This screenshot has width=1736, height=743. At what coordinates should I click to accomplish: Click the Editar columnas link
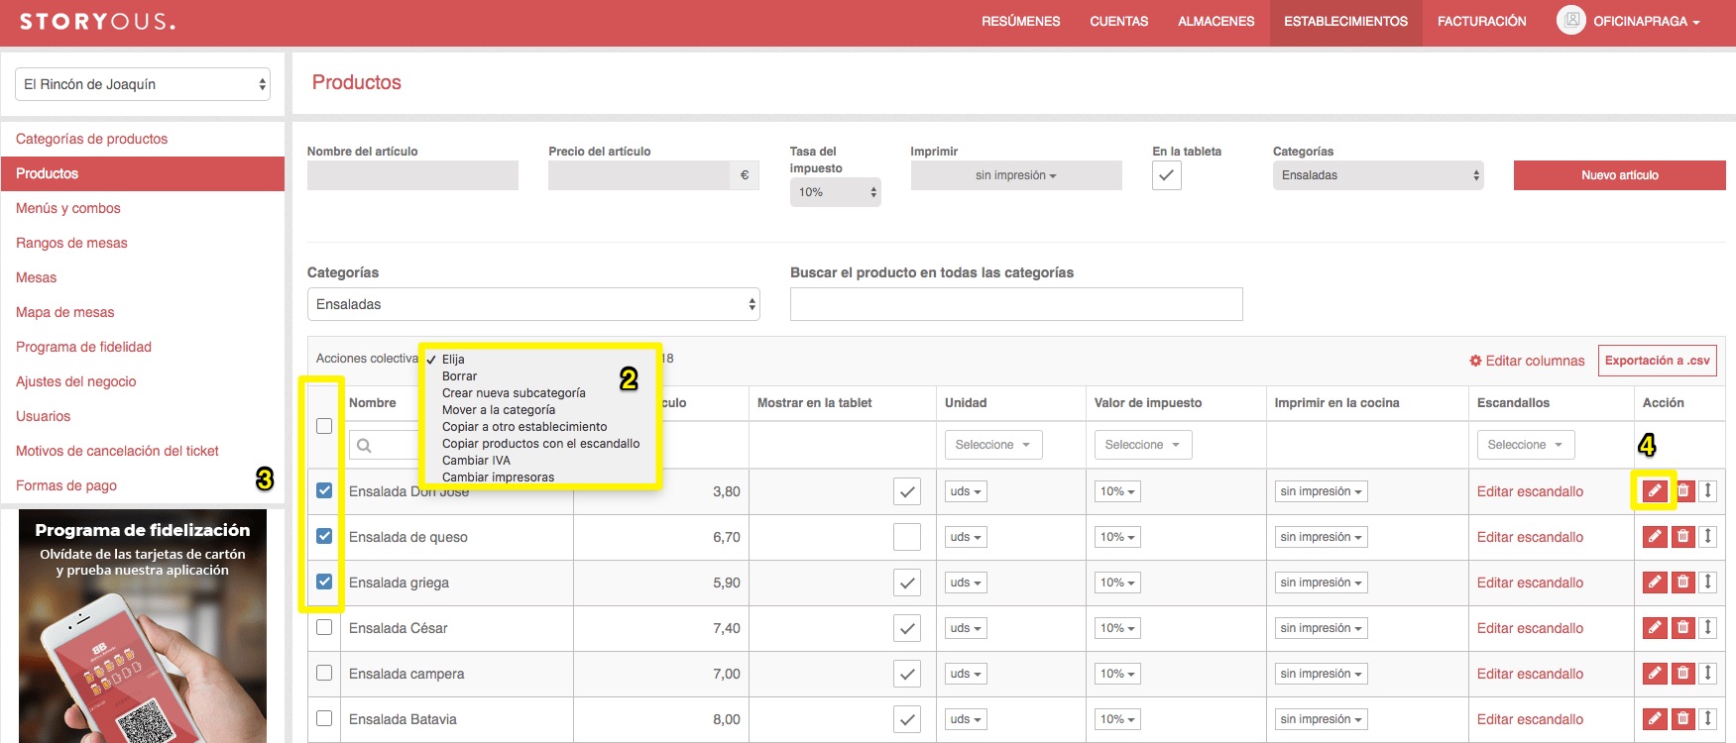point(1527,361)
